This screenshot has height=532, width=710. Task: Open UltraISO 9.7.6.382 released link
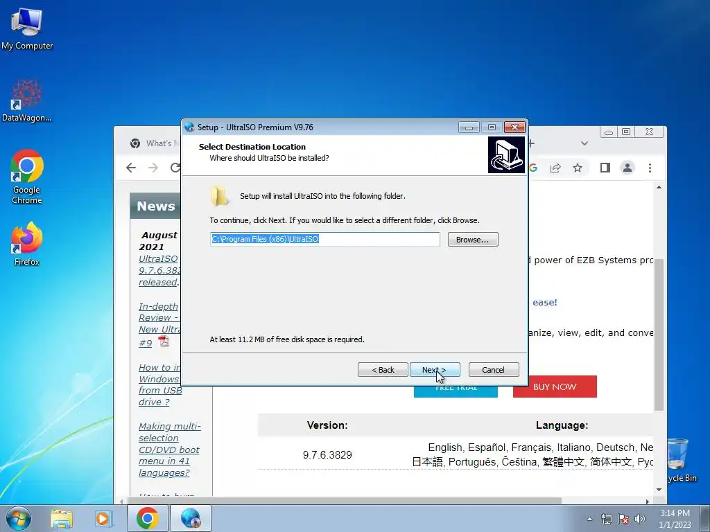point(159,271)
